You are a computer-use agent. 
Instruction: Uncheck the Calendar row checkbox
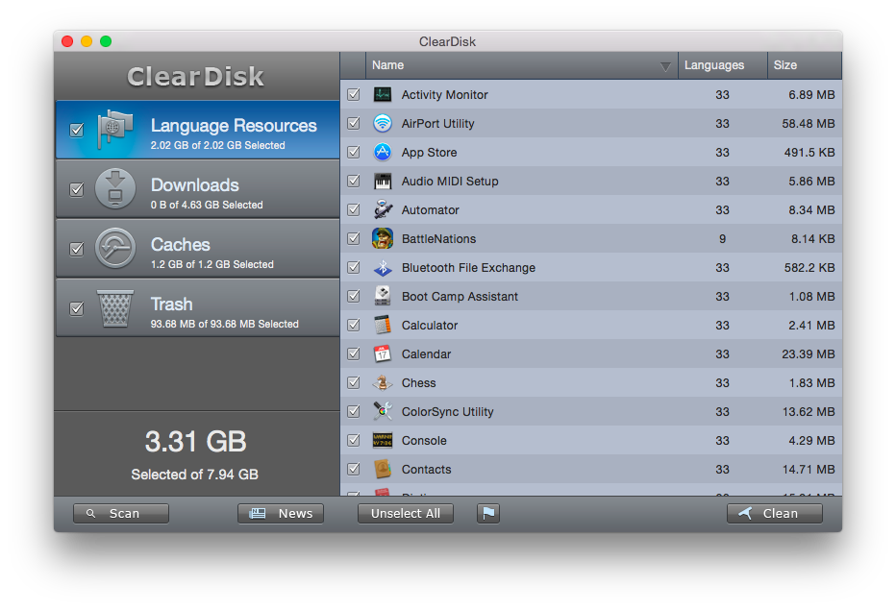[354, 353]
